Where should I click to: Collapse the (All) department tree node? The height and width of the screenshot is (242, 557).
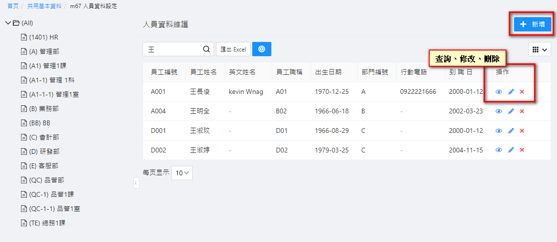point(8,23)
